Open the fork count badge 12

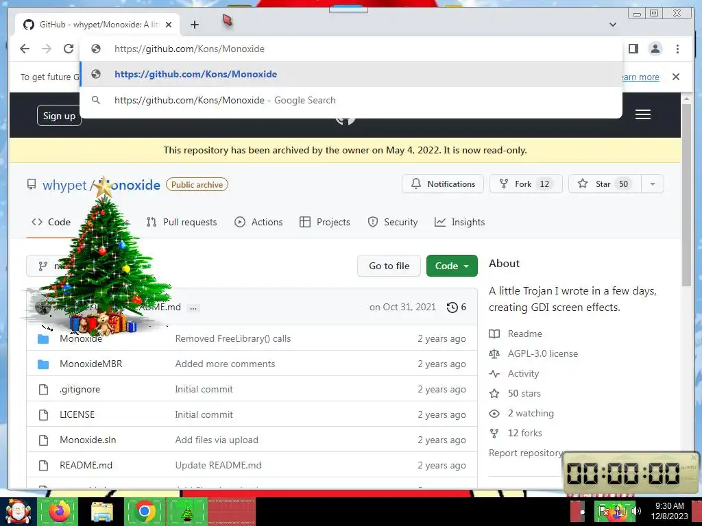pos(544,184)
